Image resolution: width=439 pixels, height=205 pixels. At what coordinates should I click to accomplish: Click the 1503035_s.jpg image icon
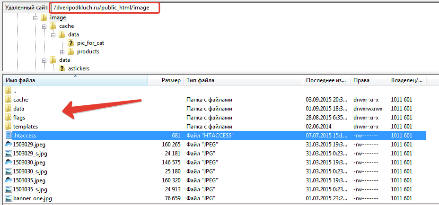[9, 189]
